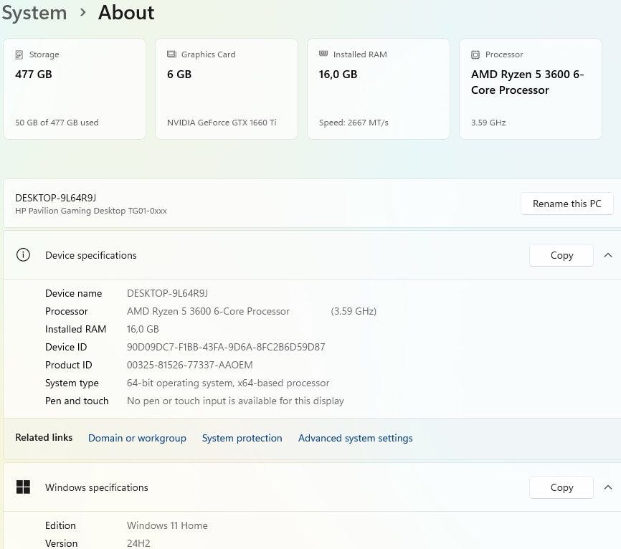Click the Windows specifications logo icon
Image resolution: width=621 pixels, height=549 pixels.
tap(23, 487)
